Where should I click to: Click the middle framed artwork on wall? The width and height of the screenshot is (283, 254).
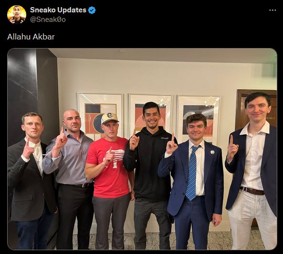[x=151, y=115]
